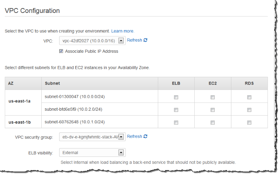Check EC2 box for subnet-60762648
This screenshot has height=175, width=280.
tap(212, 123)
